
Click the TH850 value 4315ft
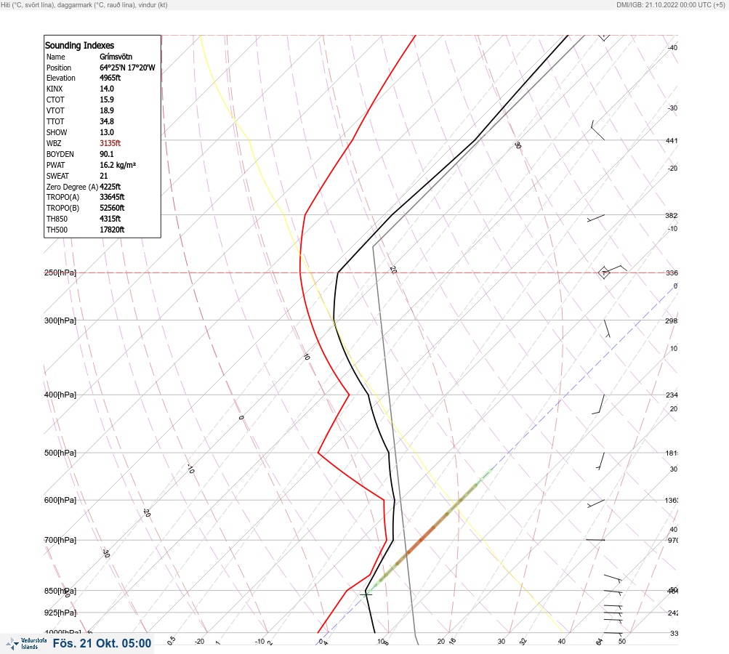(110, 219)
